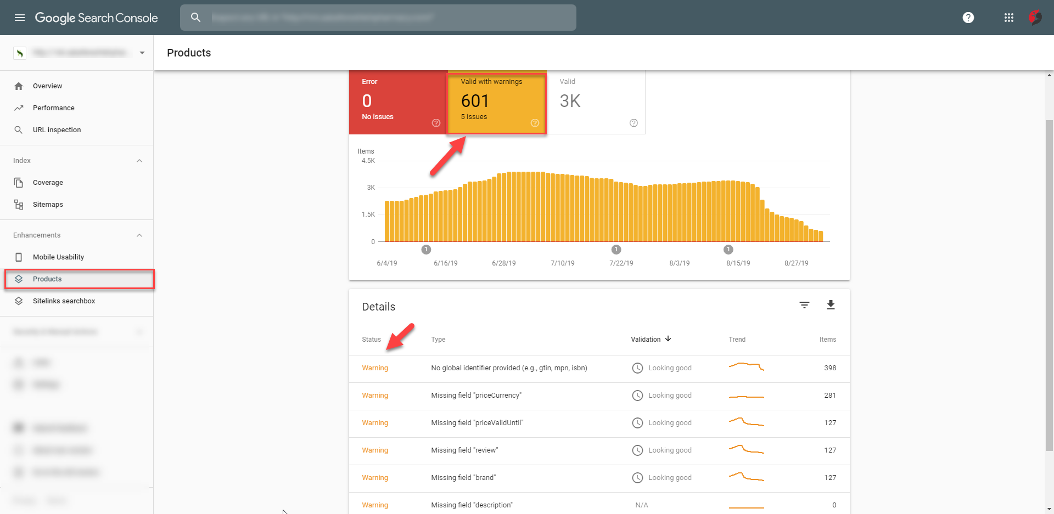Click help icon on Error card
Screen dimensions: 1054x514
pos(436,123)
